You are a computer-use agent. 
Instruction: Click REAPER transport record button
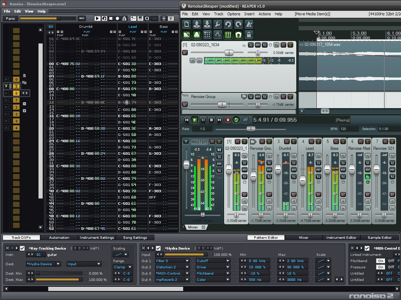click(x=228, y=120)
